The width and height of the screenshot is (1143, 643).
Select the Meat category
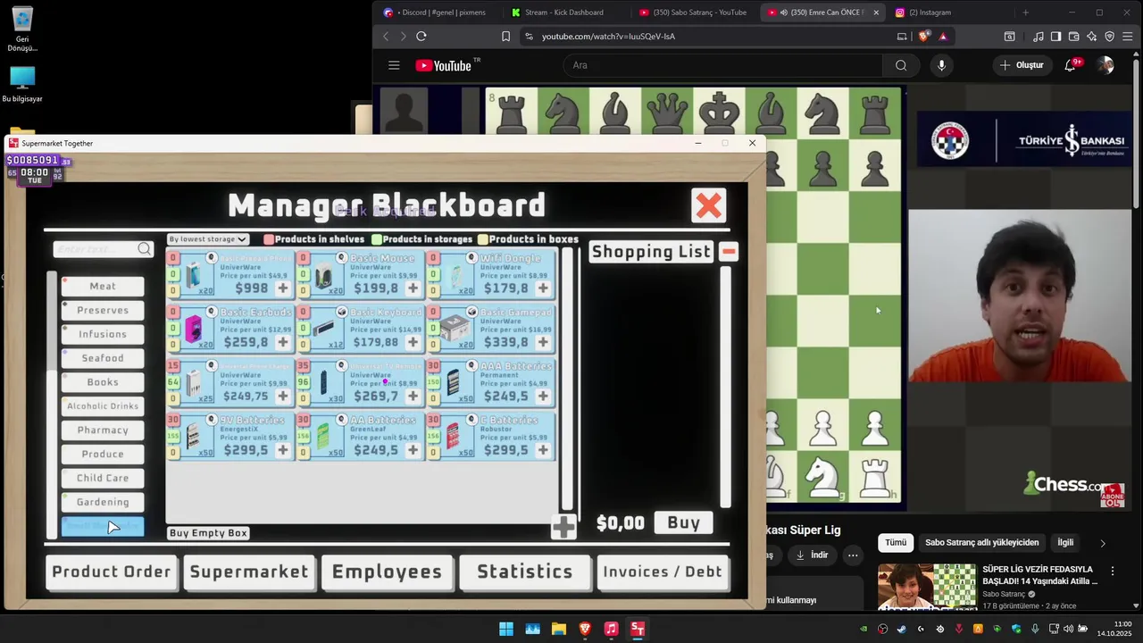[103, 287]
